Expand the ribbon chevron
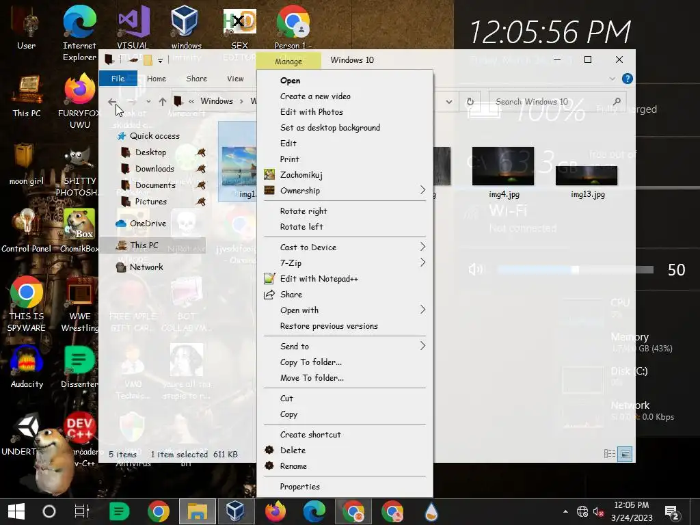 (612, 79)
